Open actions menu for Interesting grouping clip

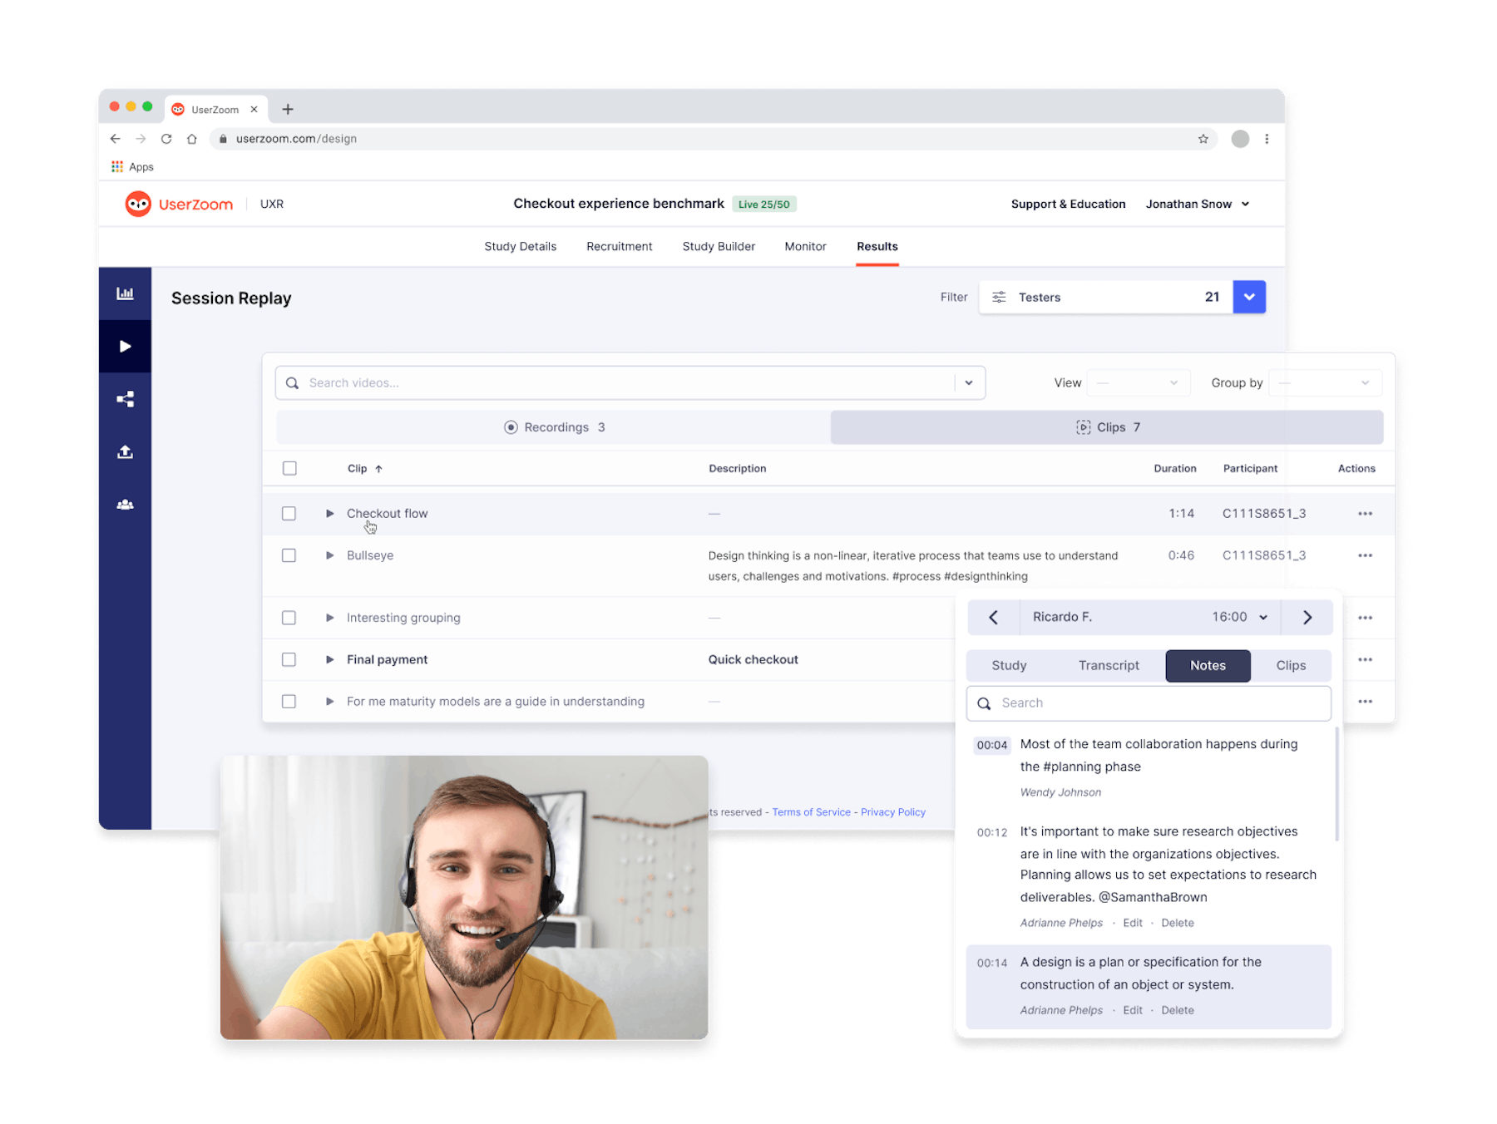point(1365,618)
